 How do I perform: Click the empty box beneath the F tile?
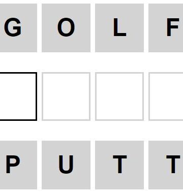pos(166,96)
